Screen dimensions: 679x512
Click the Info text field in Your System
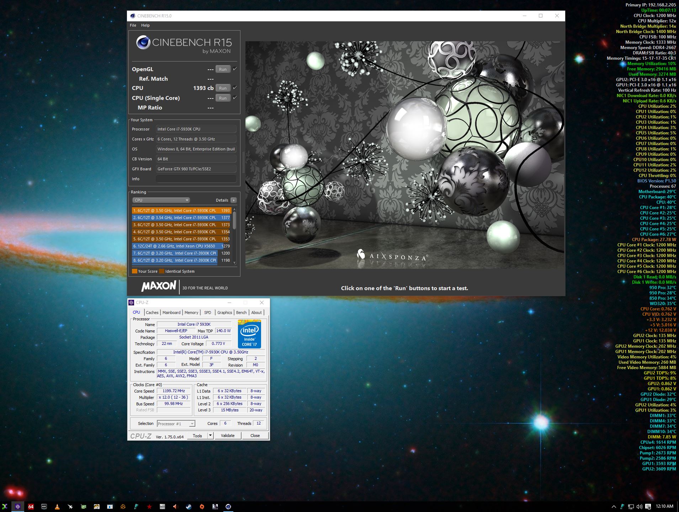point(196,179)
